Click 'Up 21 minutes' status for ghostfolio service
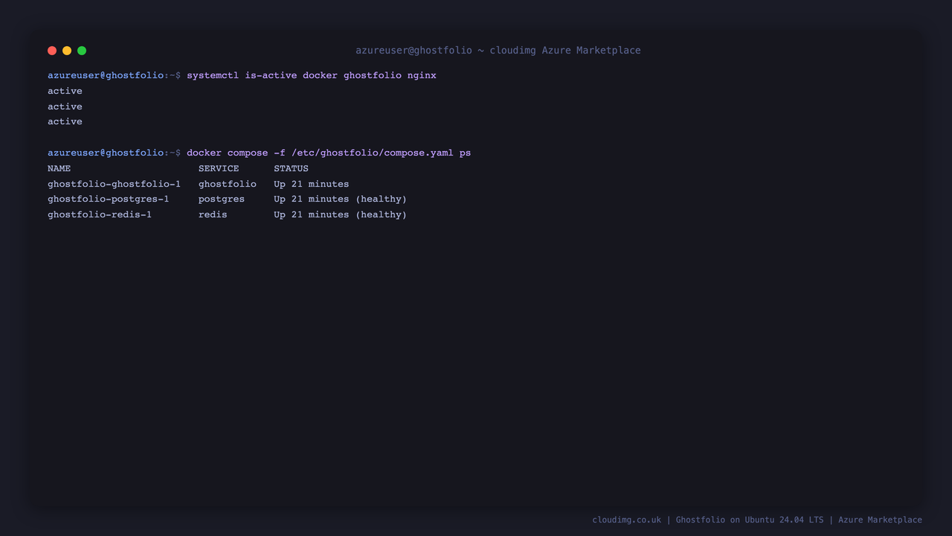The height and width of the screenshot is (536, 952). click(x=311, y=184)
